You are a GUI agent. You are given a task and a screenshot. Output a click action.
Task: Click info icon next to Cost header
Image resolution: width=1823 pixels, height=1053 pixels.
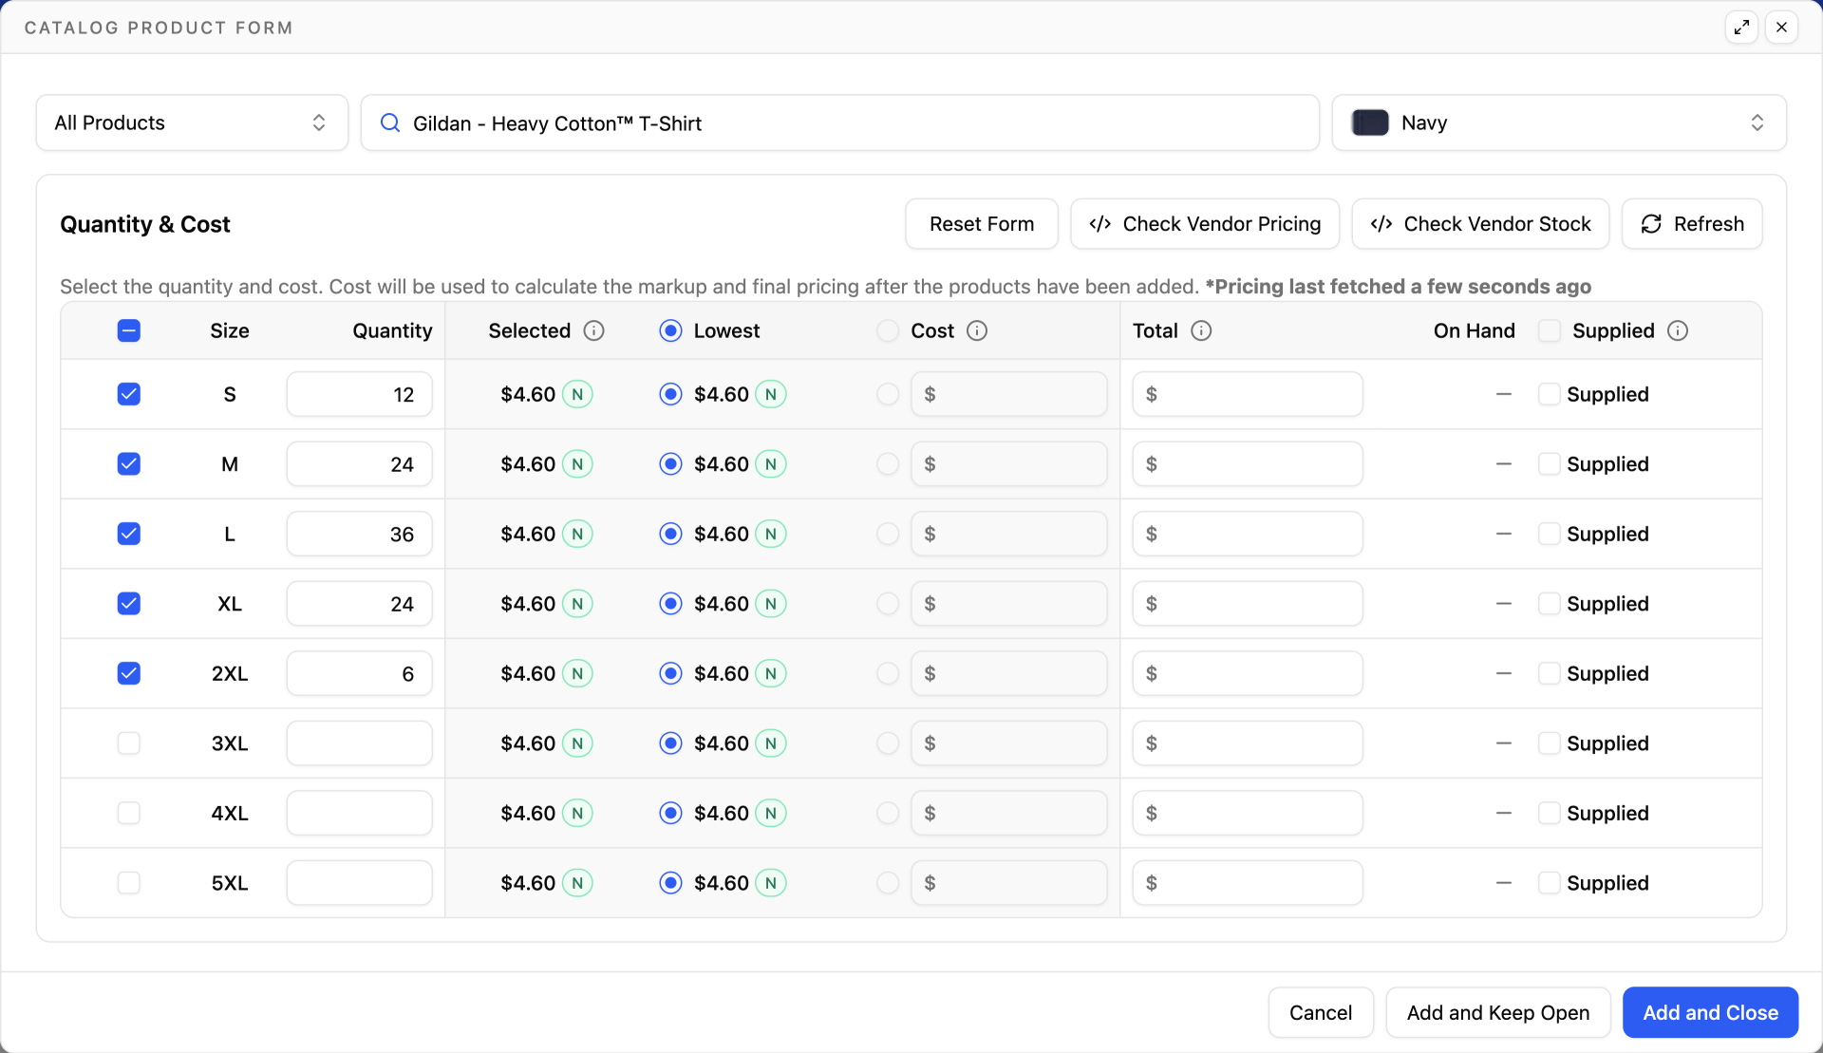tap(977, 330)
